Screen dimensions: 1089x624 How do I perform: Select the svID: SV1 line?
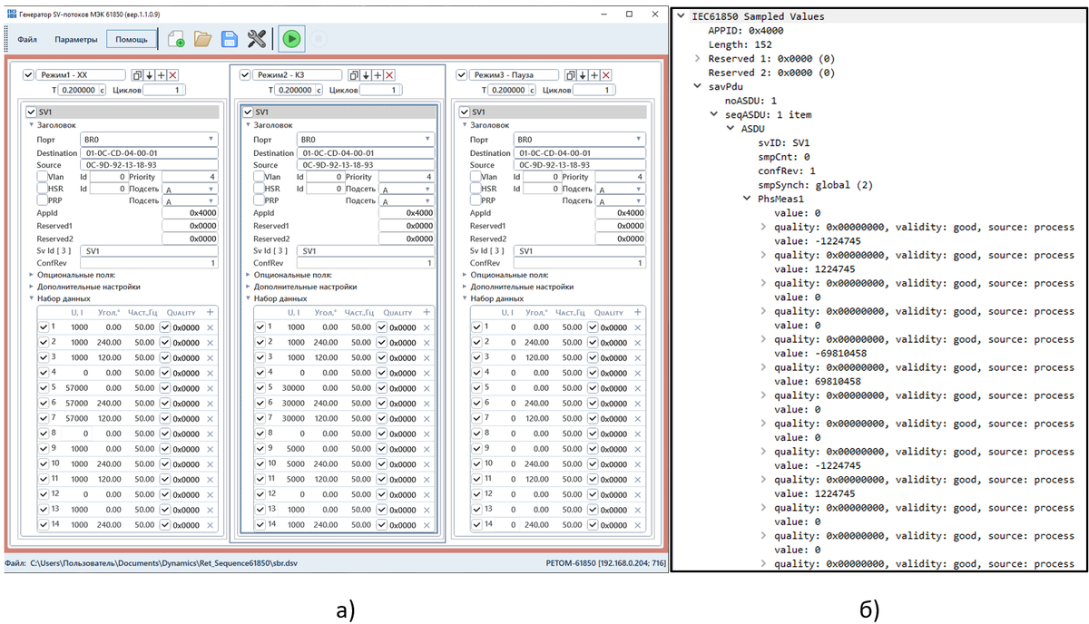coord(784,142)
